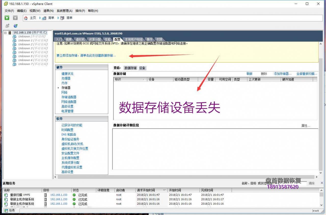This screenshot has width=326, height=215.
Task: Switch to the 入门 tab
Action: pos(59,39)
